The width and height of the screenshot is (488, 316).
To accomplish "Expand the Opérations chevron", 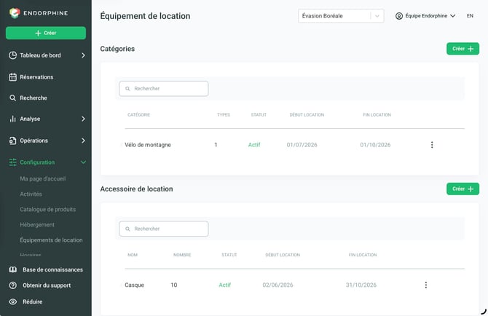I will coord(83,141).
